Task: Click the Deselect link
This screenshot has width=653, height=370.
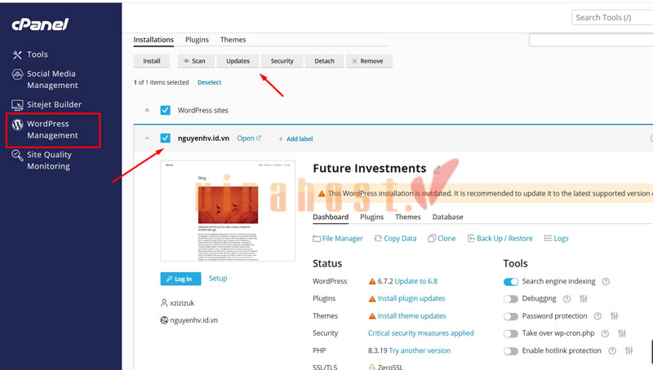Action: click(210, 82)
